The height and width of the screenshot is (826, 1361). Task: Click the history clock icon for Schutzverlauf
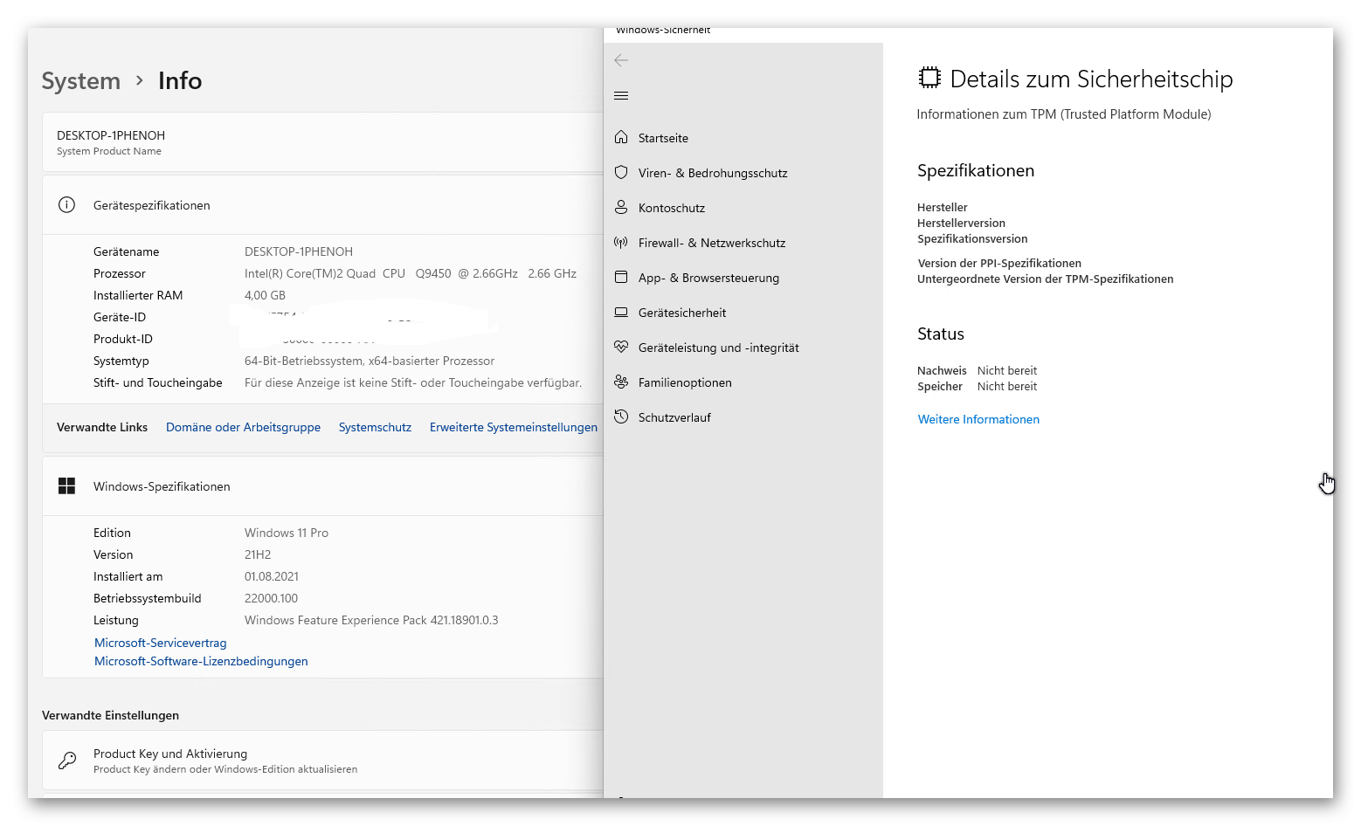click(x=621, y=416)
